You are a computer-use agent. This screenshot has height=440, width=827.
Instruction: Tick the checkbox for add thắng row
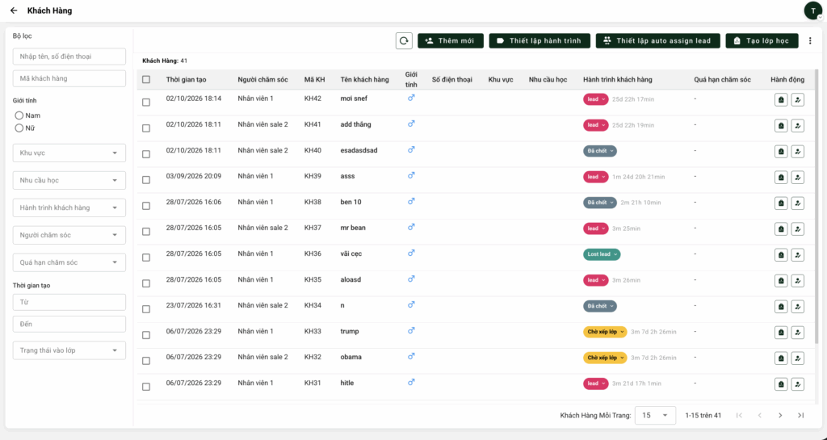coord(146,128)
